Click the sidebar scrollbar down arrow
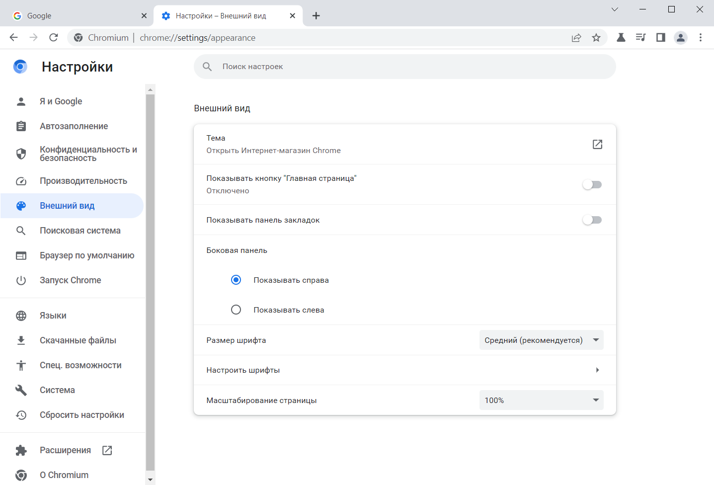 150,480
